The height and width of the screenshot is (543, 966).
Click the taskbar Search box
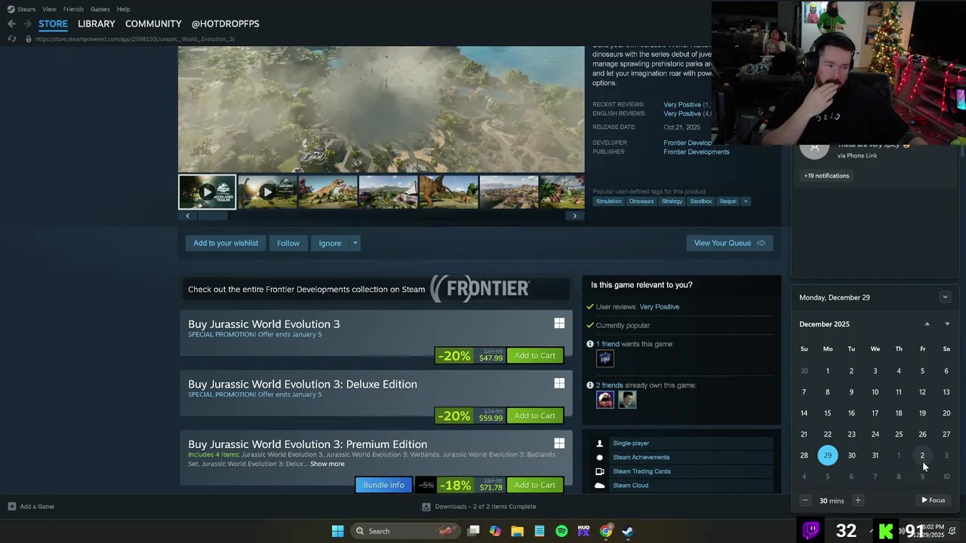pos(406,531)
